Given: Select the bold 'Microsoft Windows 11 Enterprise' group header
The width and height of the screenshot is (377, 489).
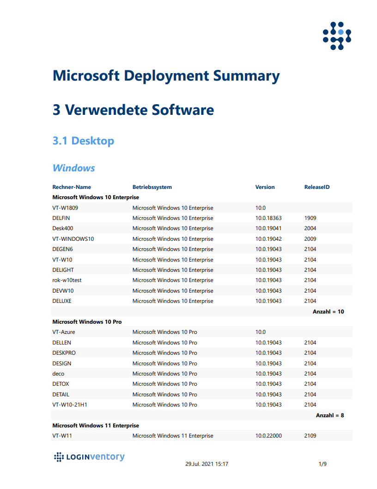Looking at the screenshot, I should click(96, 426).
